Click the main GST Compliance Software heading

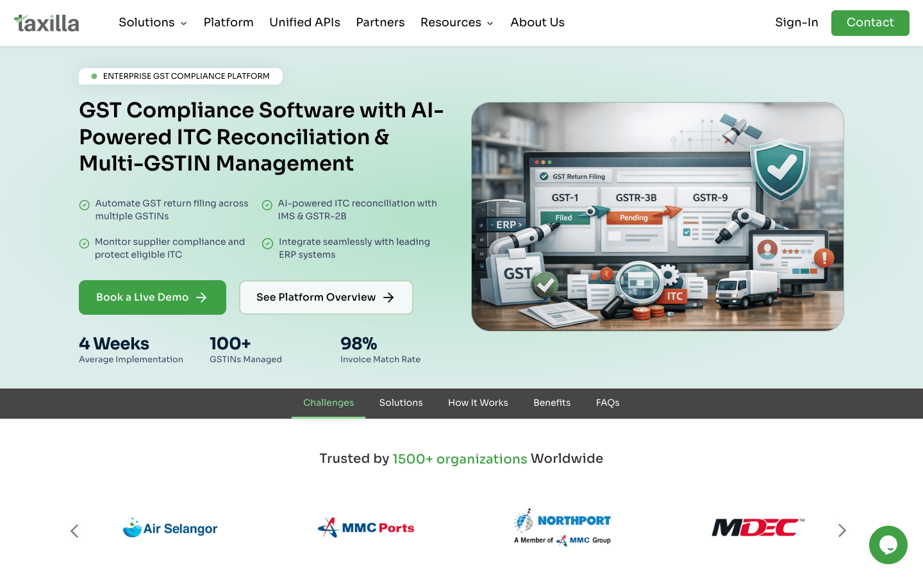coord(262,137)
